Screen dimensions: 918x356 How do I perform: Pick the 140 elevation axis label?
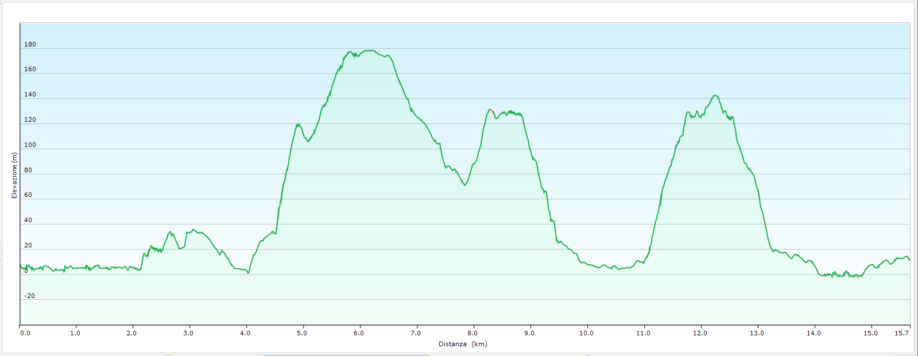pyautogui.click(x=30, y=94)
